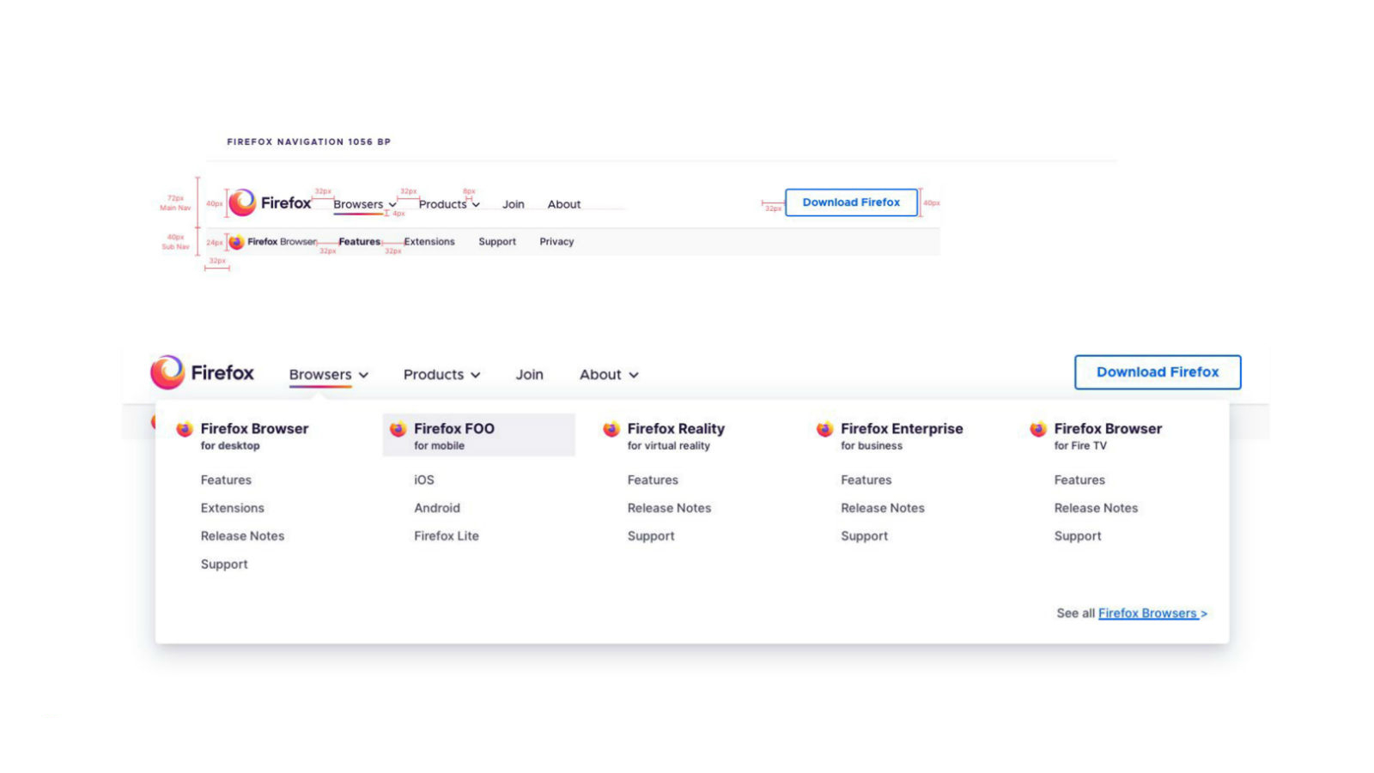Image resolution: width=1374 pixels, height=773 pixels.
Task: Open Release Notes under Firefox Enterprise
Action: click(882, 508)
